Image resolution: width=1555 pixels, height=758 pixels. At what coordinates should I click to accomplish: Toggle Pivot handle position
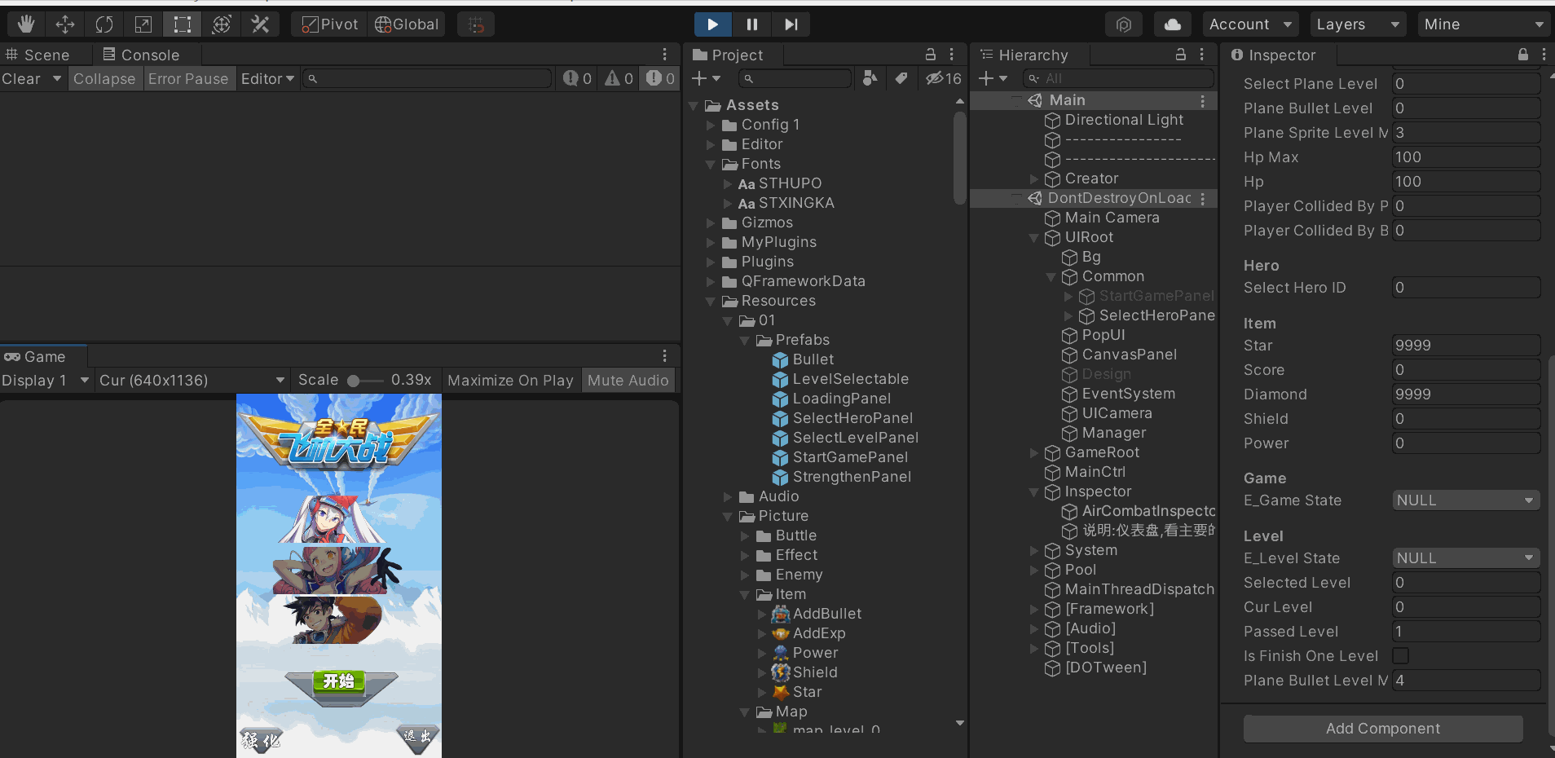[x=329, y=24]
